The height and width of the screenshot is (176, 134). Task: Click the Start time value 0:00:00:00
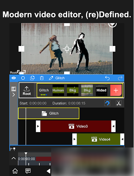point(38,103)
